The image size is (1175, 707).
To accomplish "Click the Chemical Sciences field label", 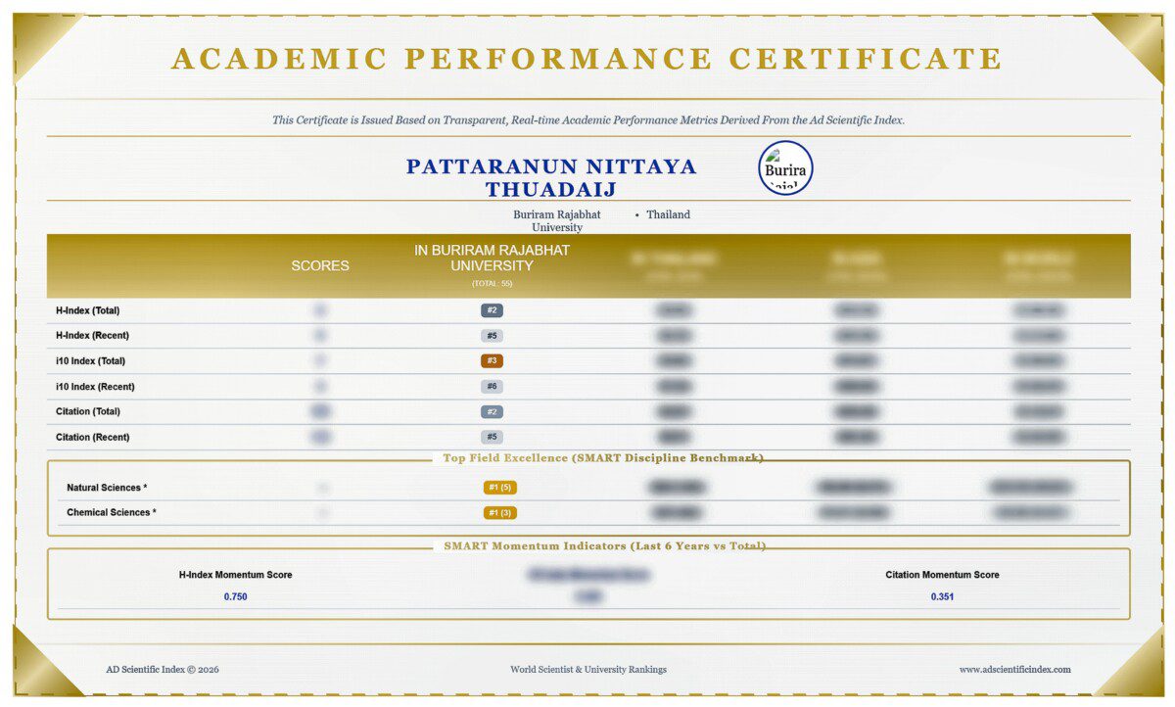I will click(x=112, y=512).
